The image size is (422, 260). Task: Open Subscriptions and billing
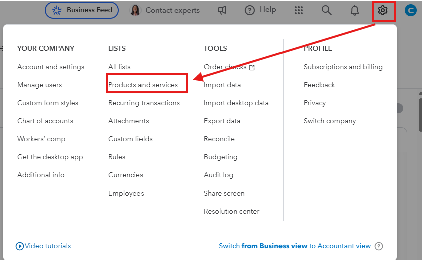[x=343, y=67]
